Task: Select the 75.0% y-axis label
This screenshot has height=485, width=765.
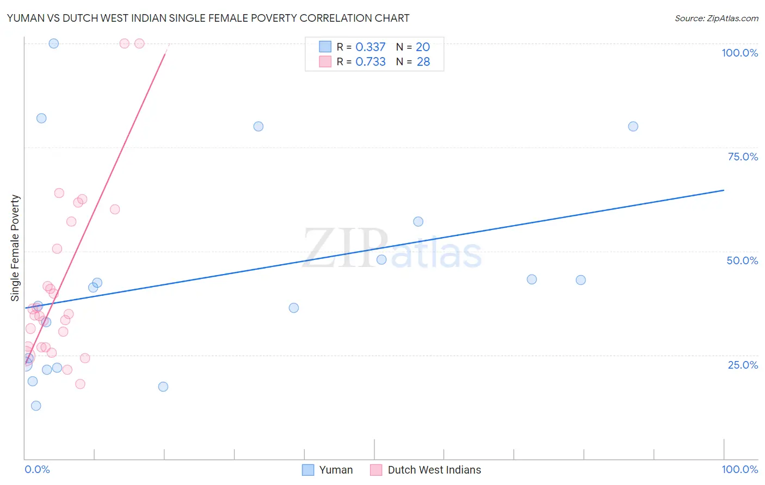Action: pos(743,157)
